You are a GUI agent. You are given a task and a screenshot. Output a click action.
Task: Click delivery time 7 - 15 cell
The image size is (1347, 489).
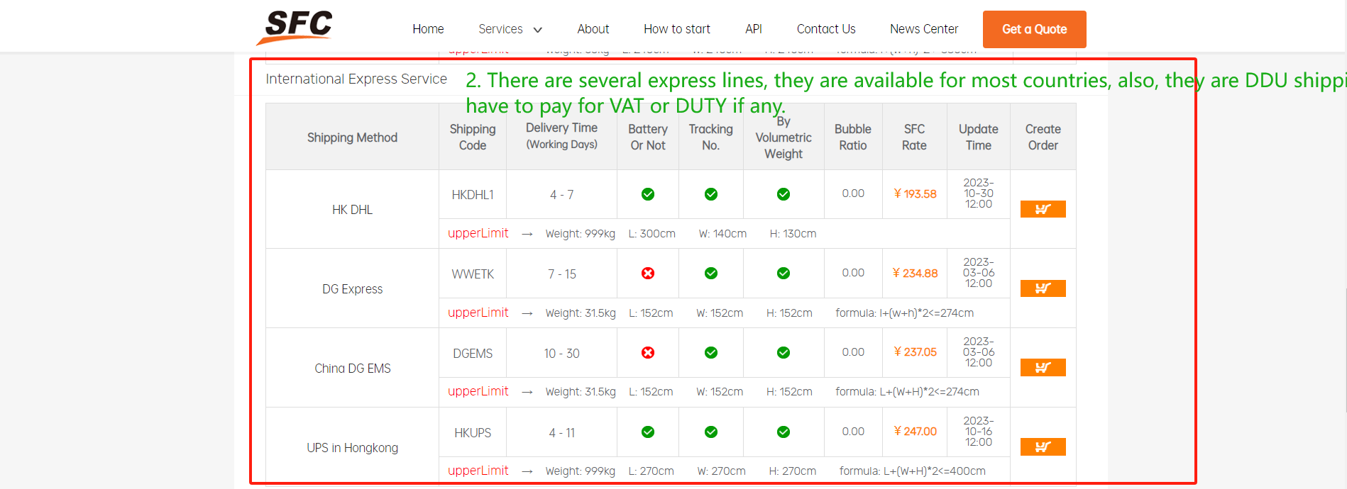[562, 274]
